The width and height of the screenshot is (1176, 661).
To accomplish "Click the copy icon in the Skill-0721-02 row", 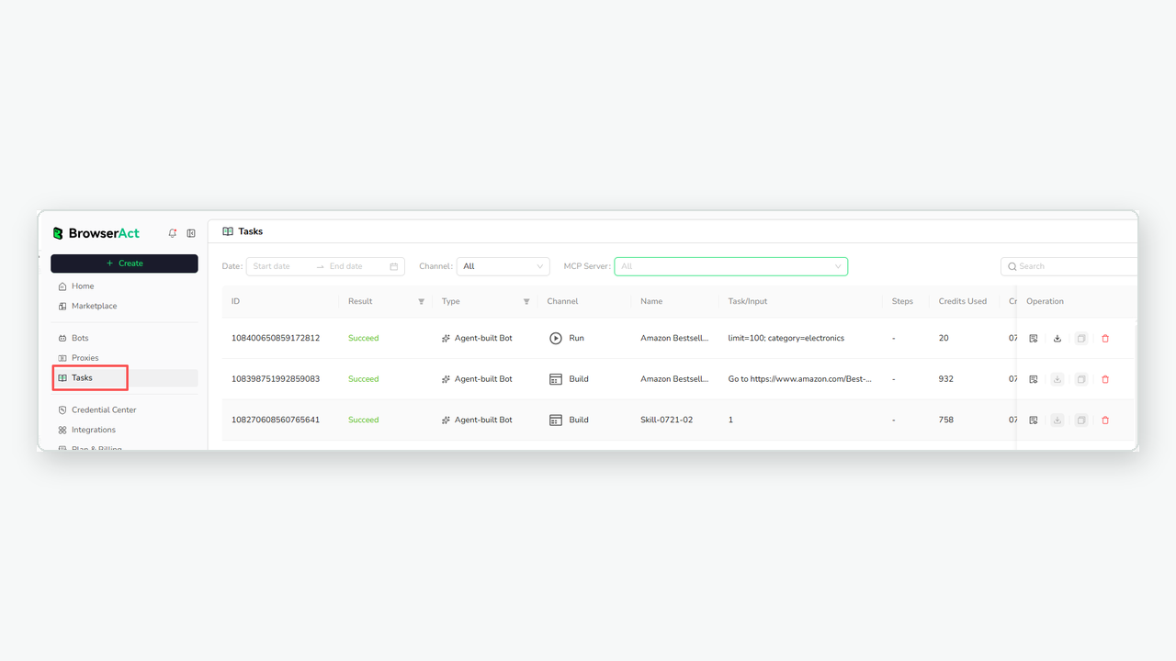I will (x=1081, y=420).
